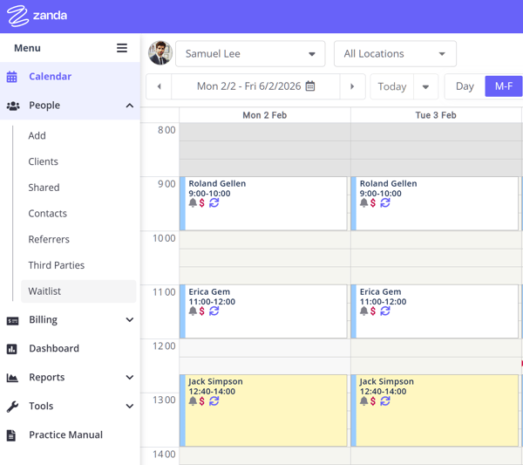Click recurring icon on Jack Simpson Tuesday appointment
523x465 pixels.
(x=385, y=401)
